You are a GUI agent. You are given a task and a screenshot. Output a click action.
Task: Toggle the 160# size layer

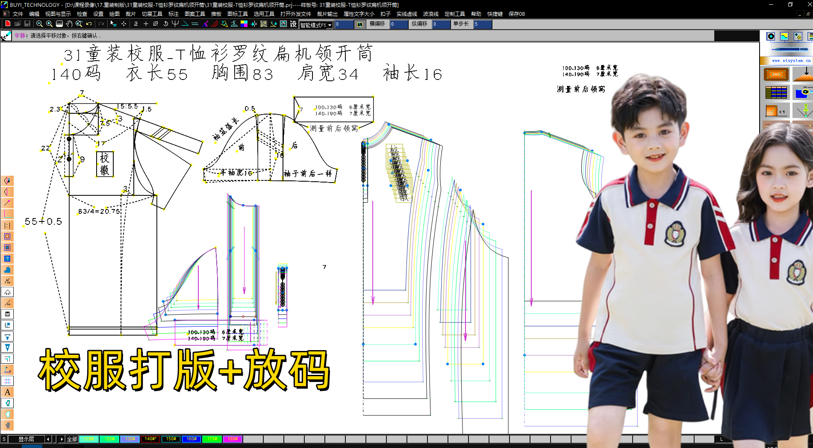point(191,439)
